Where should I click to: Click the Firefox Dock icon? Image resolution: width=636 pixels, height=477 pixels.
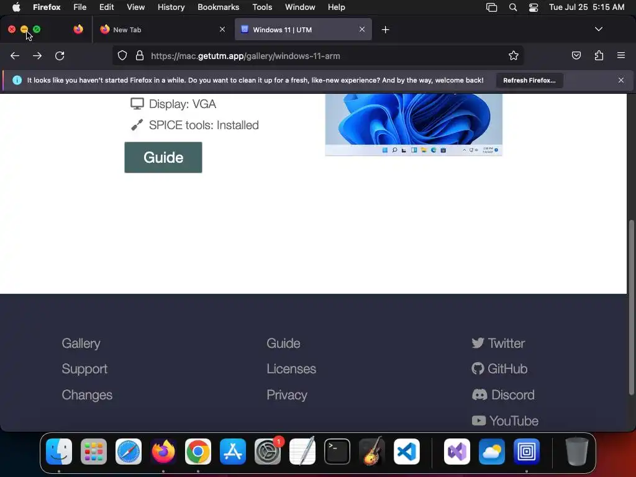click(163, 452)
